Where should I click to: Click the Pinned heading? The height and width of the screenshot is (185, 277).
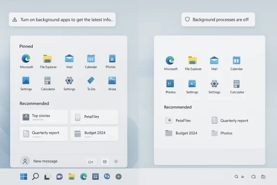pyautogui.click(x=26, y=46)
